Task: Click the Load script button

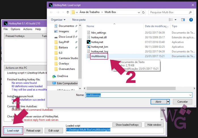Action: [x=13, y=131]
